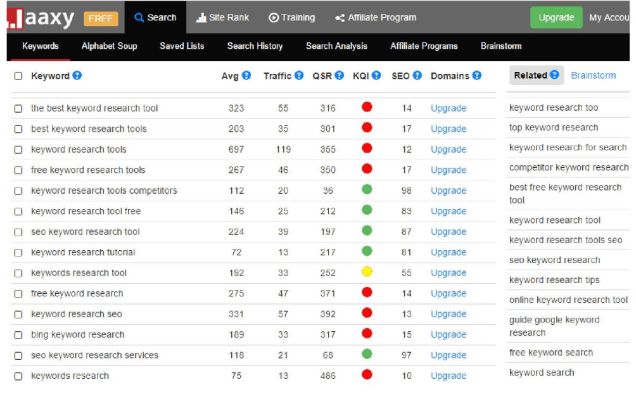Click green KQI dot for keyword research tutorial
This screenshot has width=636, height=399.
click(367, 251)
